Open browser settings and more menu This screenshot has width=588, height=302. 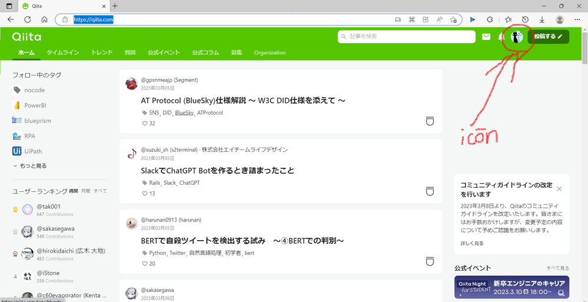point(577,19)
